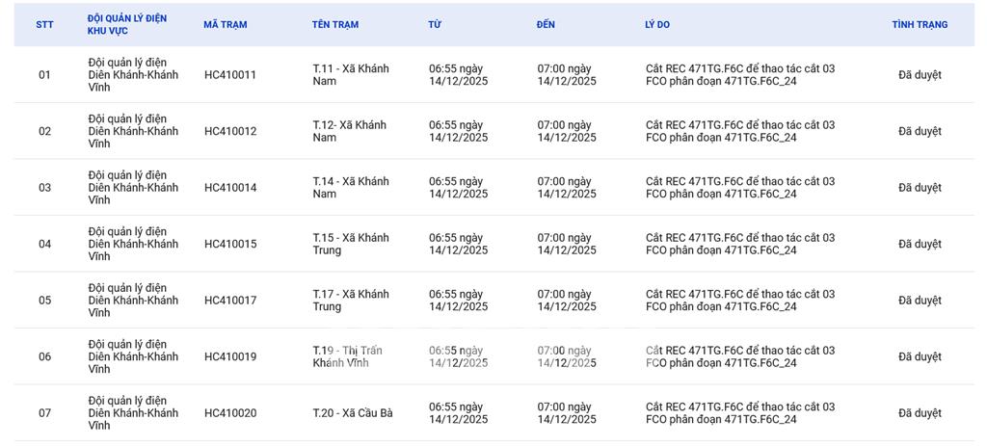Select station name T.19 - Thị Trấn Khánh Vĩnh
The height and width of the screenshot is (446, 987).
(347, 356)
